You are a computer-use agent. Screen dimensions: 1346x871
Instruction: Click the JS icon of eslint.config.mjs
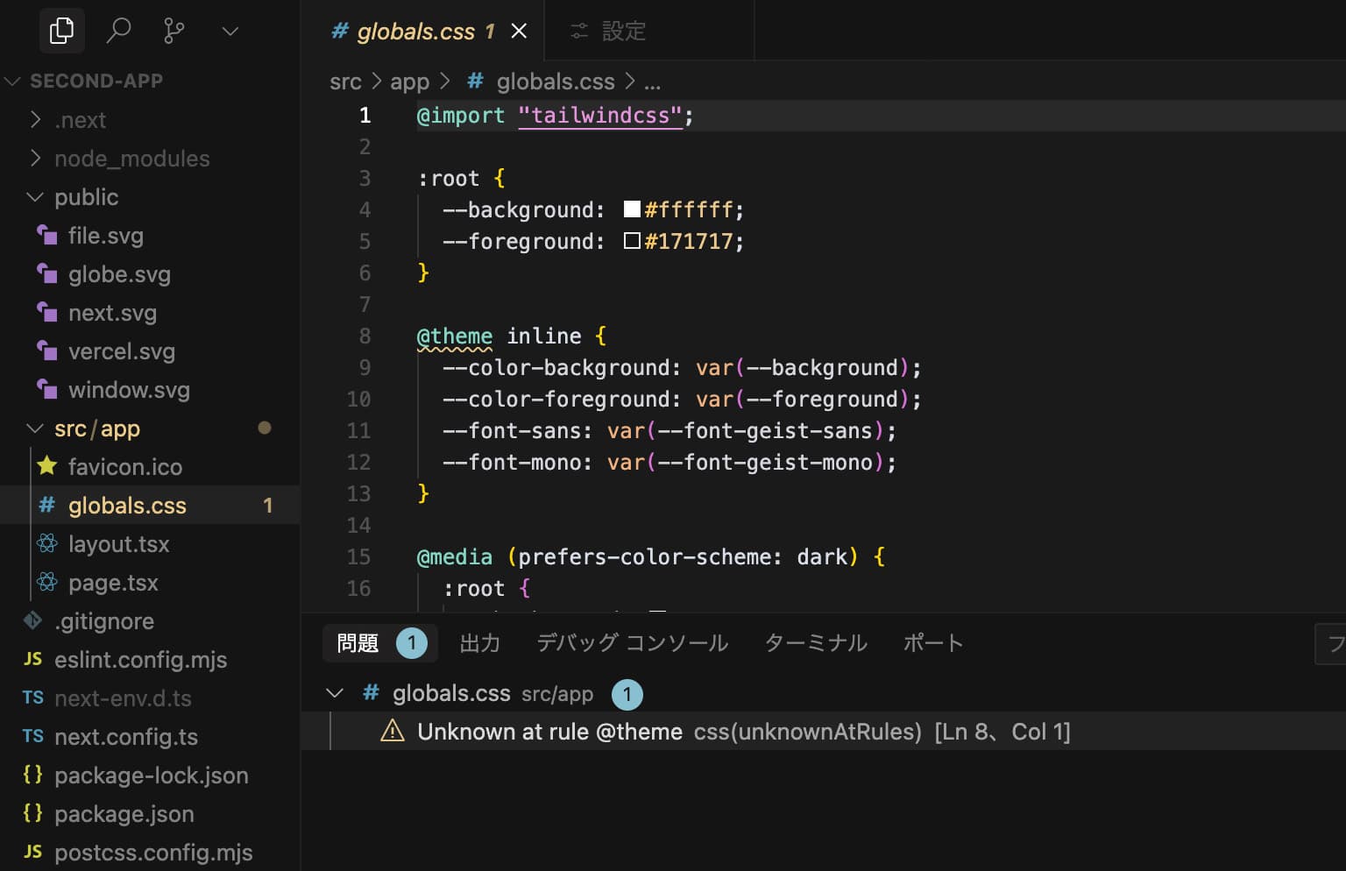[x=33, y=659]
